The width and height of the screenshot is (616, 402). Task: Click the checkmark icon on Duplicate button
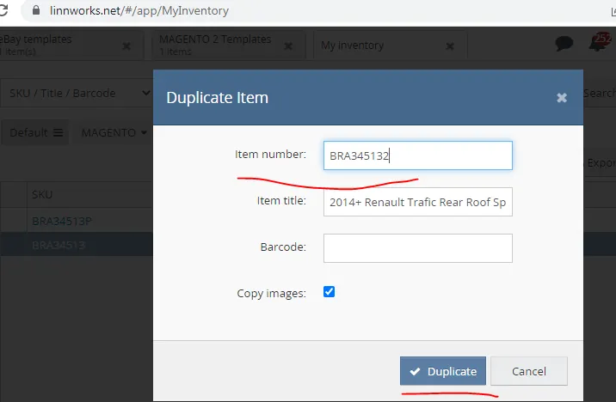click(415, 371)
